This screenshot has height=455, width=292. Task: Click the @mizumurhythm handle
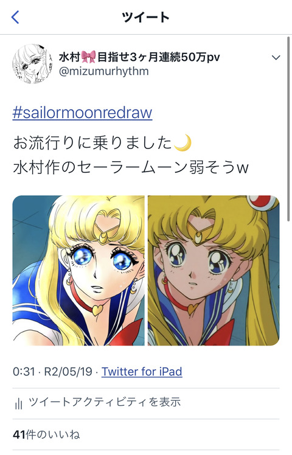click(103, 71)
